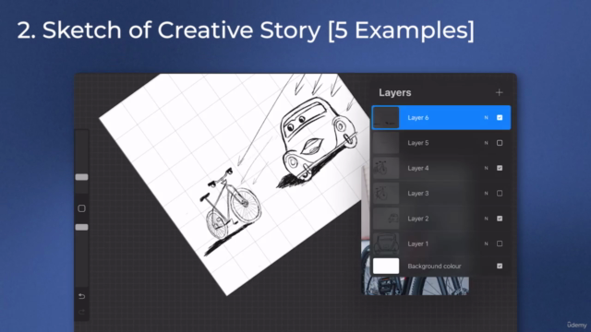The width and height of the screenshot is (591, 332).
Task: Click the brush opacity slider handle
Action: pos(81,227)
